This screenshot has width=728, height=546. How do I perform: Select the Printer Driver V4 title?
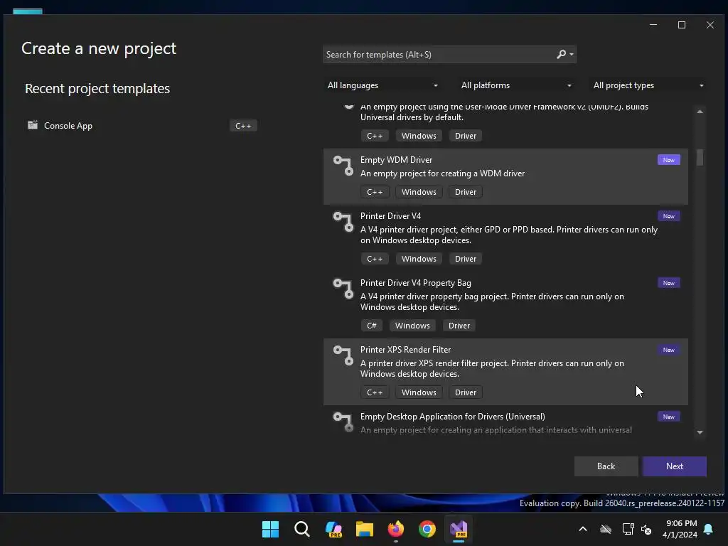[390, 216]
